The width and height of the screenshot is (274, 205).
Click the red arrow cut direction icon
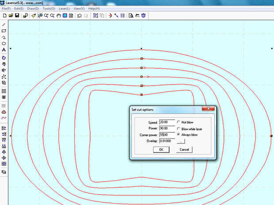coord(110,16)
